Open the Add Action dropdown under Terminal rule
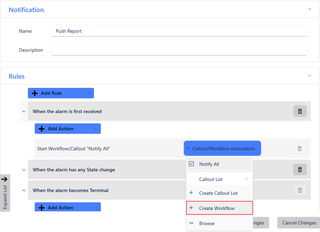The image size is (320, 232). click(67, 207)
